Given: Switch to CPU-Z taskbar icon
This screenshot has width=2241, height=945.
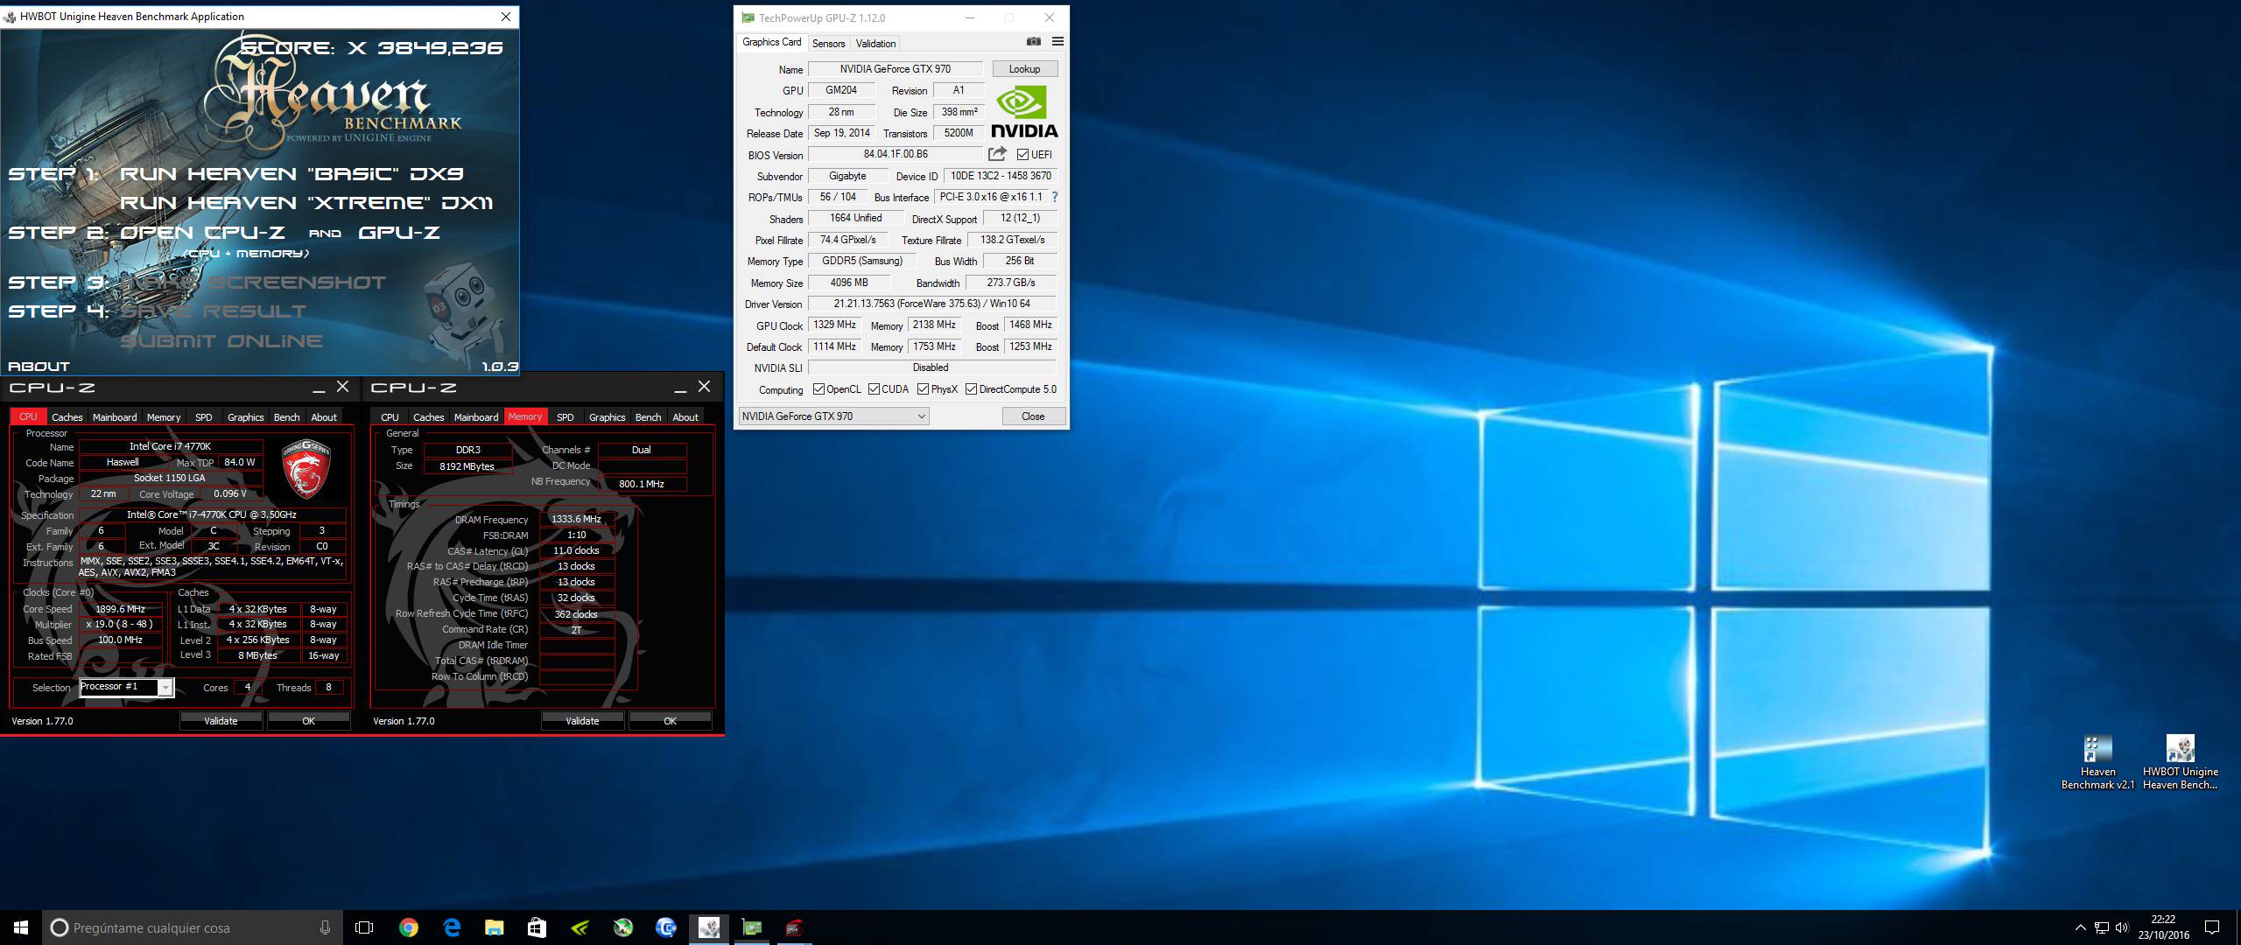Looking at the screenshot, I should [x=794, y=927].
